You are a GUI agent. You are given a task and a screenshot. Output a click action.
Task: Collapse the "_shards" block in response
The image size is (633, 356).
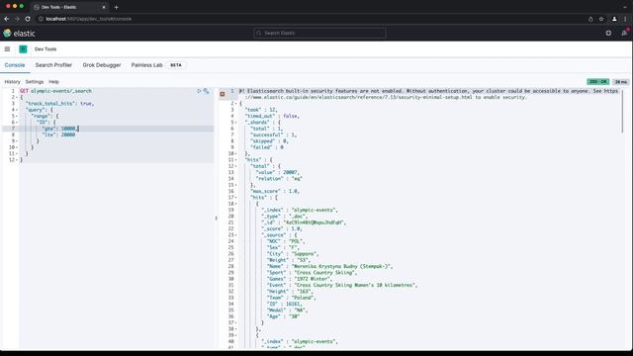[236, 123]
